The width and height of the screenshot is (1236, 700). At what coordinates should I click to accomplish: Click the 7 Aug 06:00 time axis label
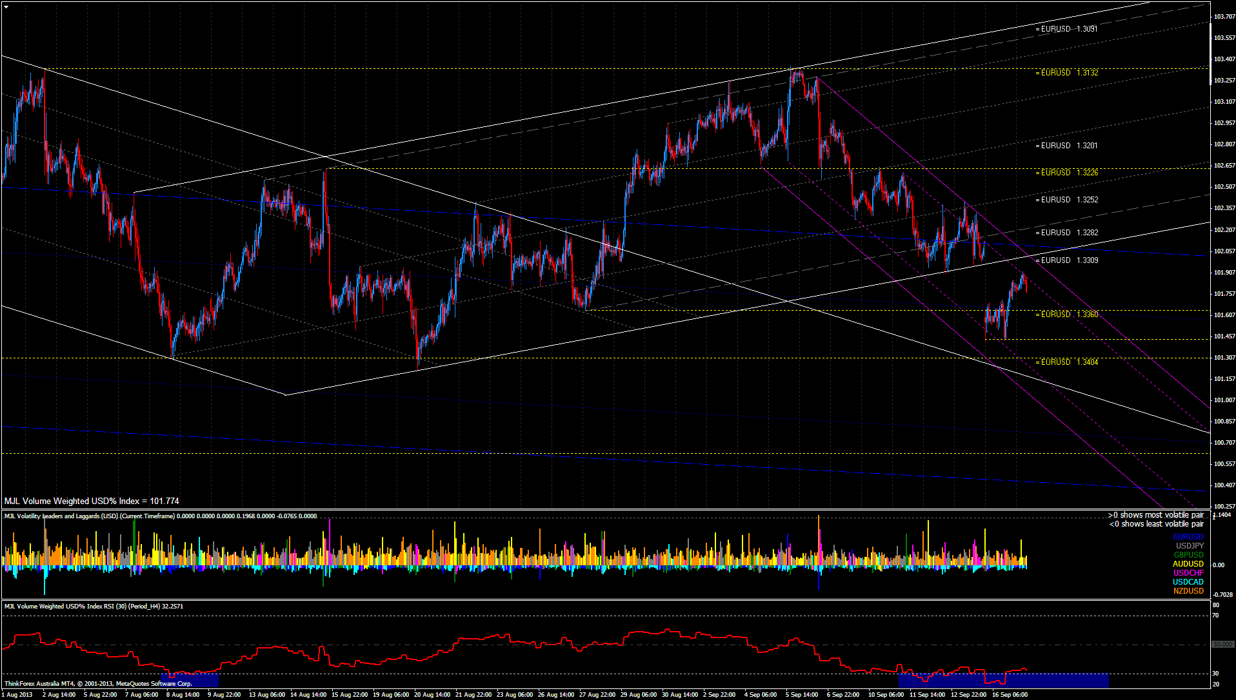[141, 695]
